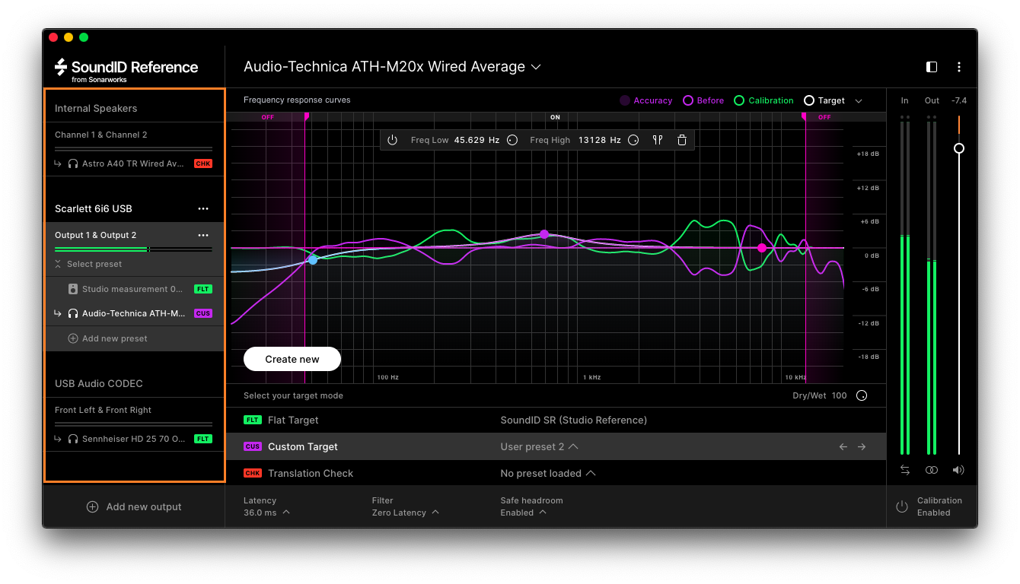The height and width of the screenshot is (584, 1020).
Task: Click the blue low-frequency curve point
Action: [312, 260]
